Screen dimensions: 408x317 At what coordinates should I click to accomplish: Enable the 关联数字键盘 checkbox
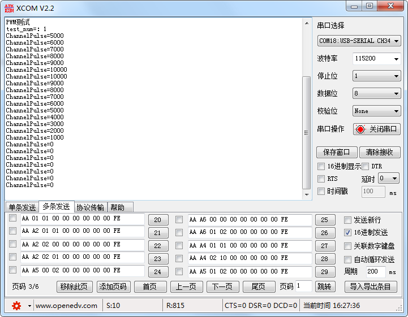(347, 246)
